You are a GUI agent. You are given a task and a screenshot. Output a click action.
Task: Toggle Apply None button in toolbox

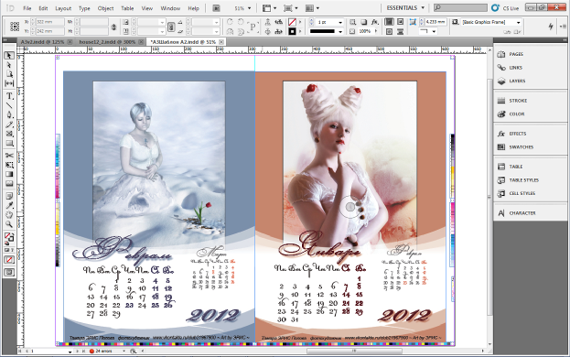pos(9,260)
